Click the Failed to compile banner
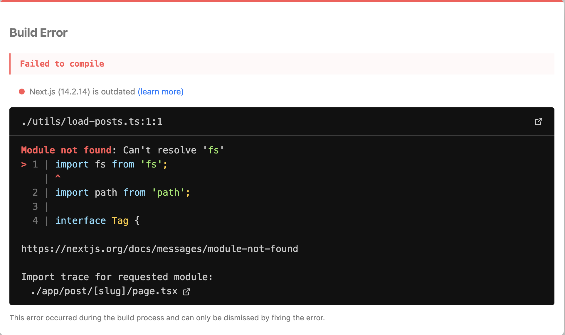The width and height of the screenshot is (565, 335). point(62,64)
